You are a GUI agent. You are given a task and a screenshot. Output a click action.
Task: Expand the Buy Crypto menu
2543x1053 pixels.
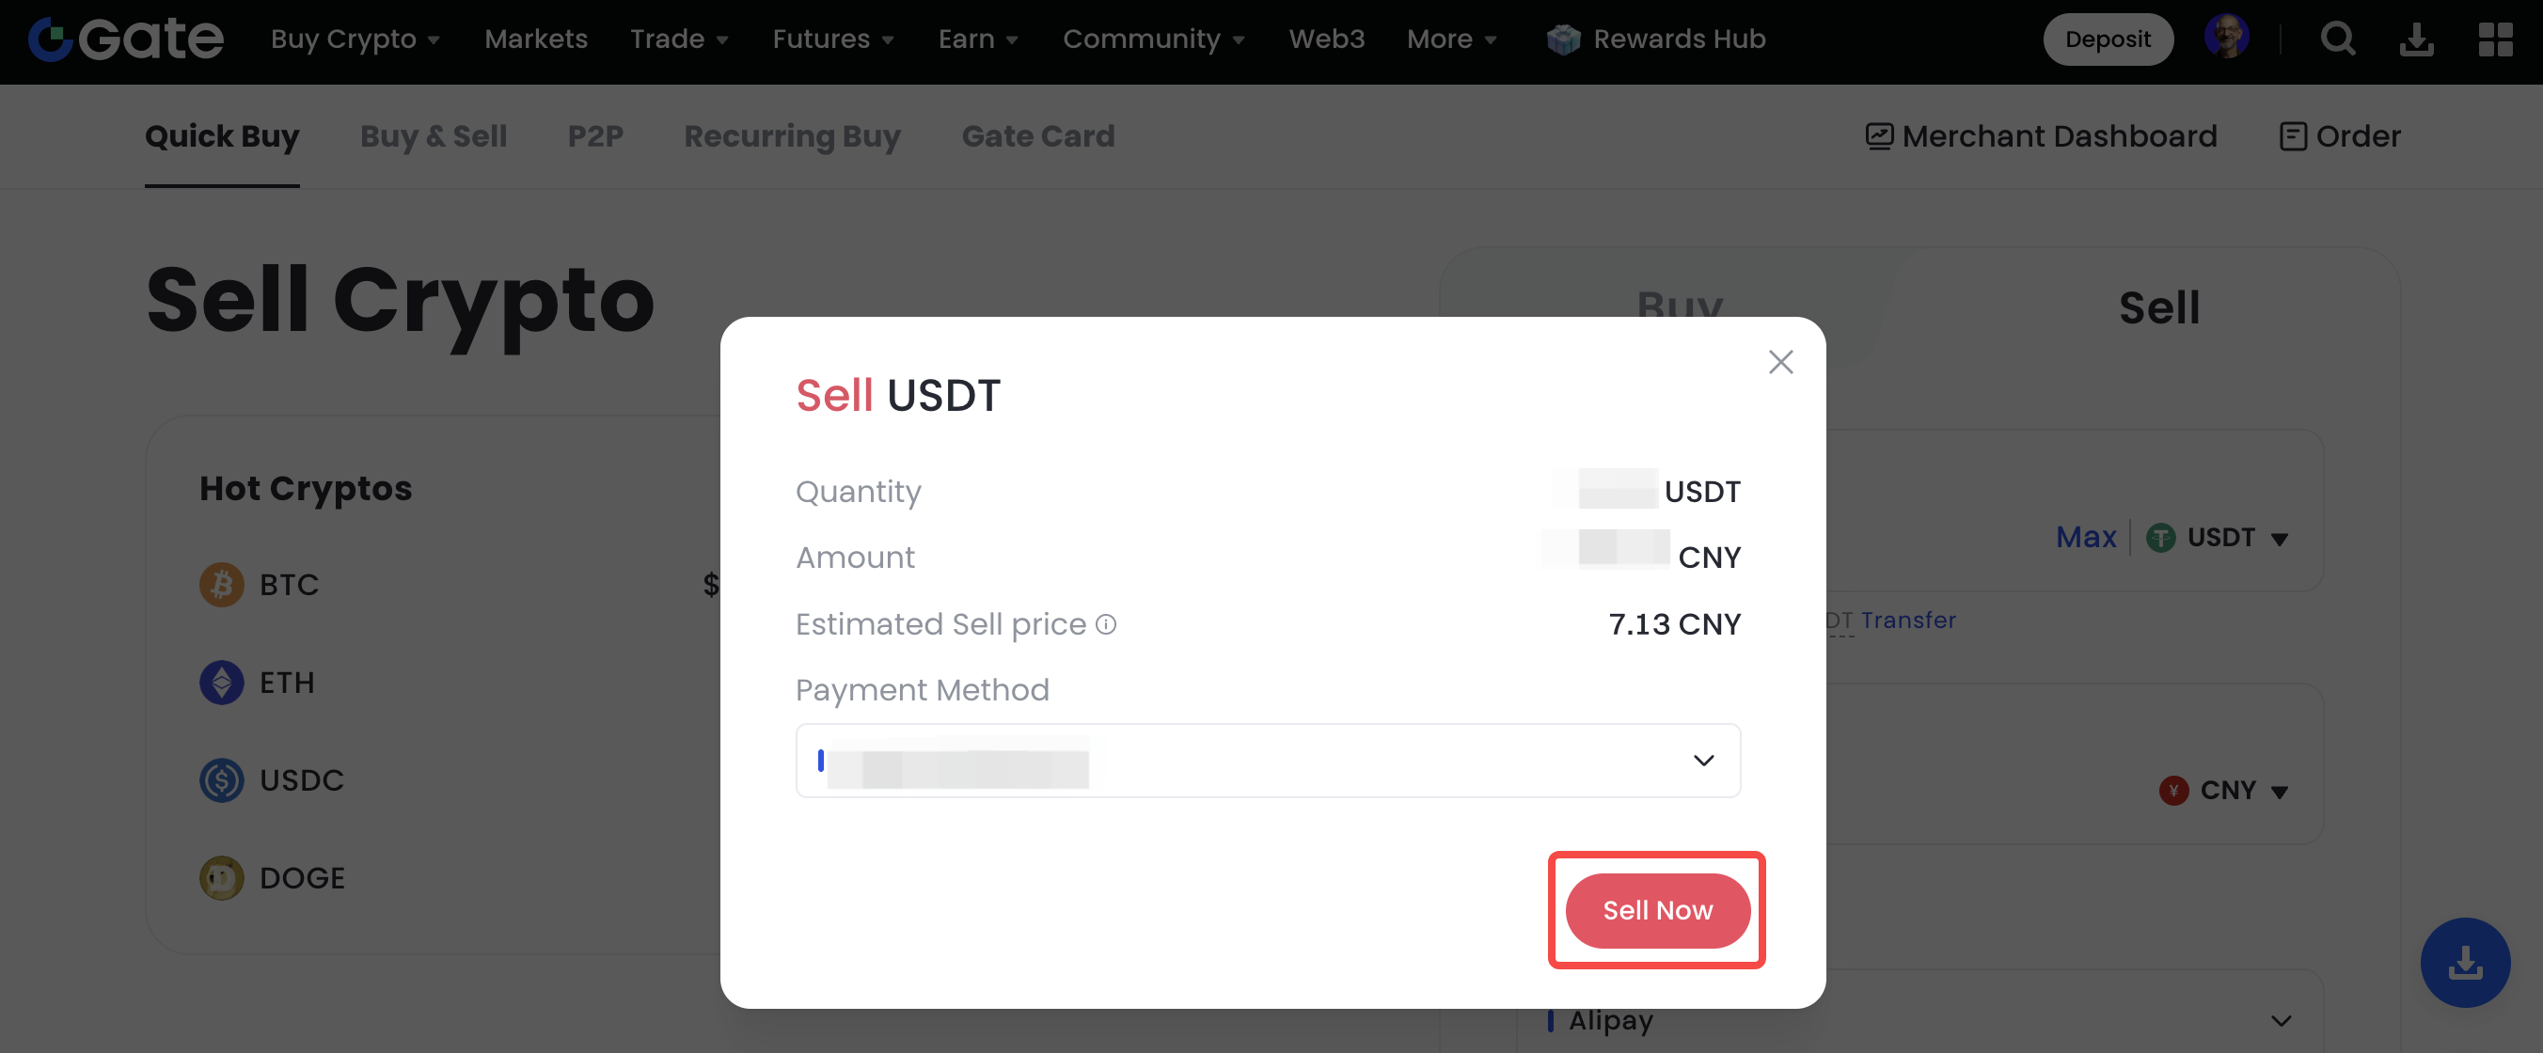pyautogui.click(x=355, y=39)
